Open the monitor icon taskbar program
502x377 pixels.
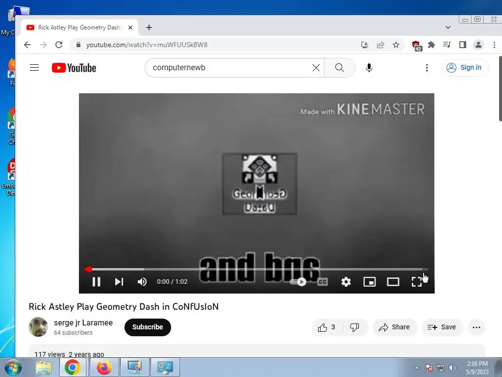[x=135, y=368]
